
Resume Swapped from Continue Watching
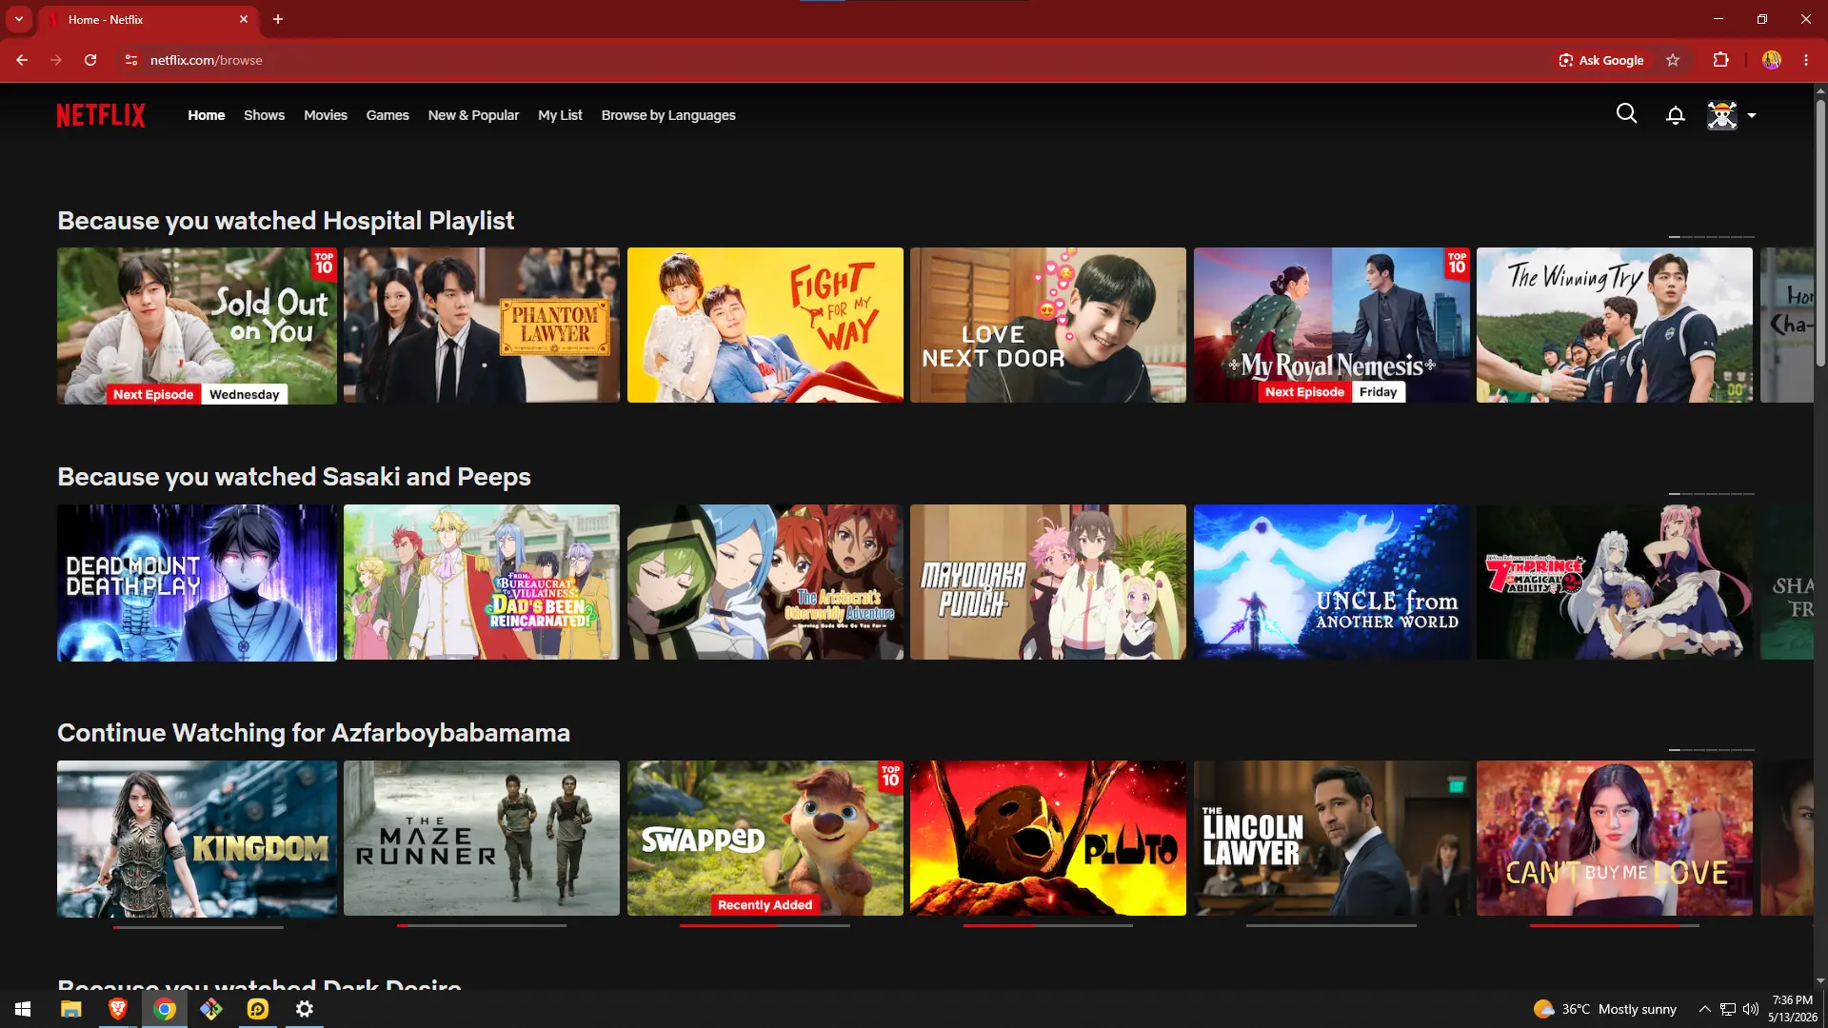pyautogui.click(x=765, y=839)
